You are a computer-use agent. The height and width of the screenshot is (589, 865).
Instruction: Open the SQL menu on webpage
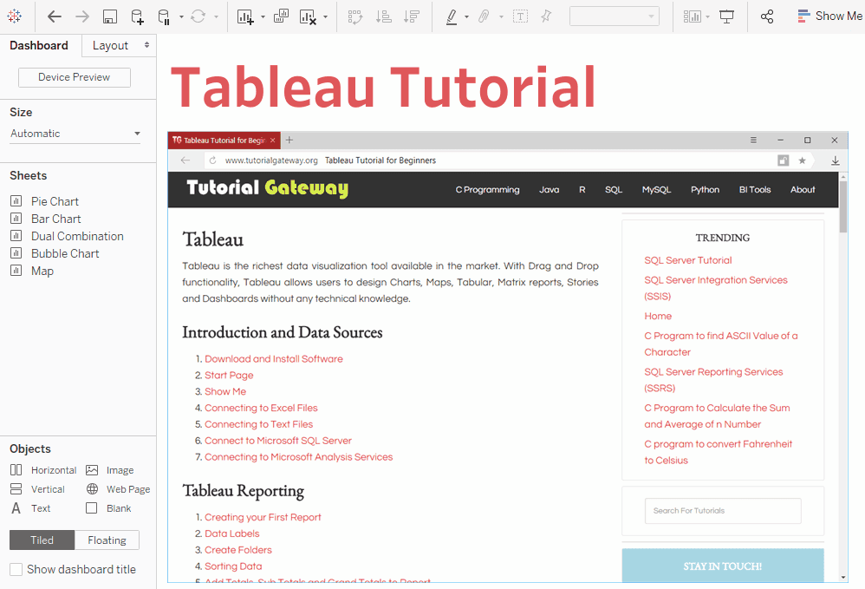coord(614,189)
